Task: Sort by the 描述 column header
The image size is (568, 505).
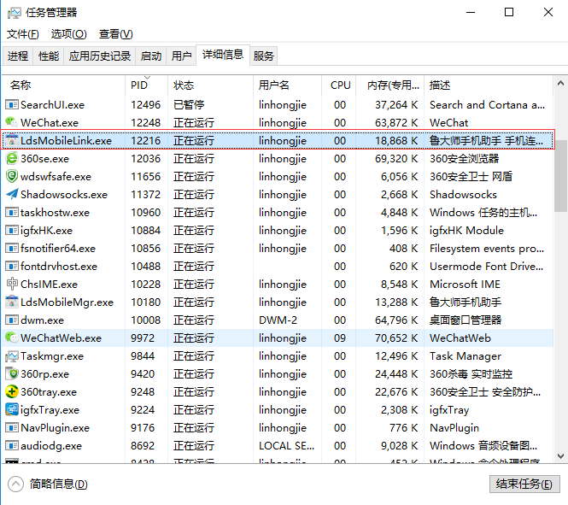Action: coord(489,85)
